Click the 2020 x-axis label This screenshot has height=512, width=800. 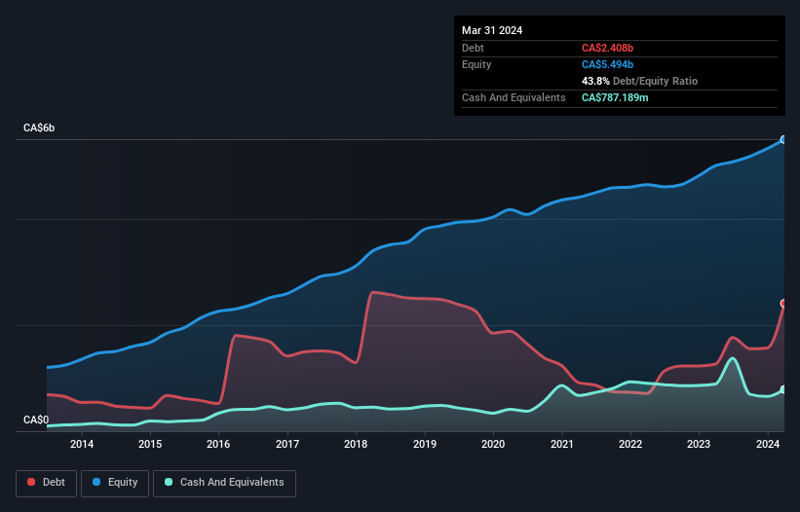point(493,444)
